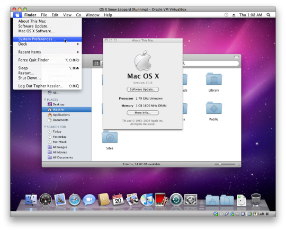Image resolution: width=286 pixels, height=231 pixels.
Task: Click the More Info button
Action: pos(142,113)
